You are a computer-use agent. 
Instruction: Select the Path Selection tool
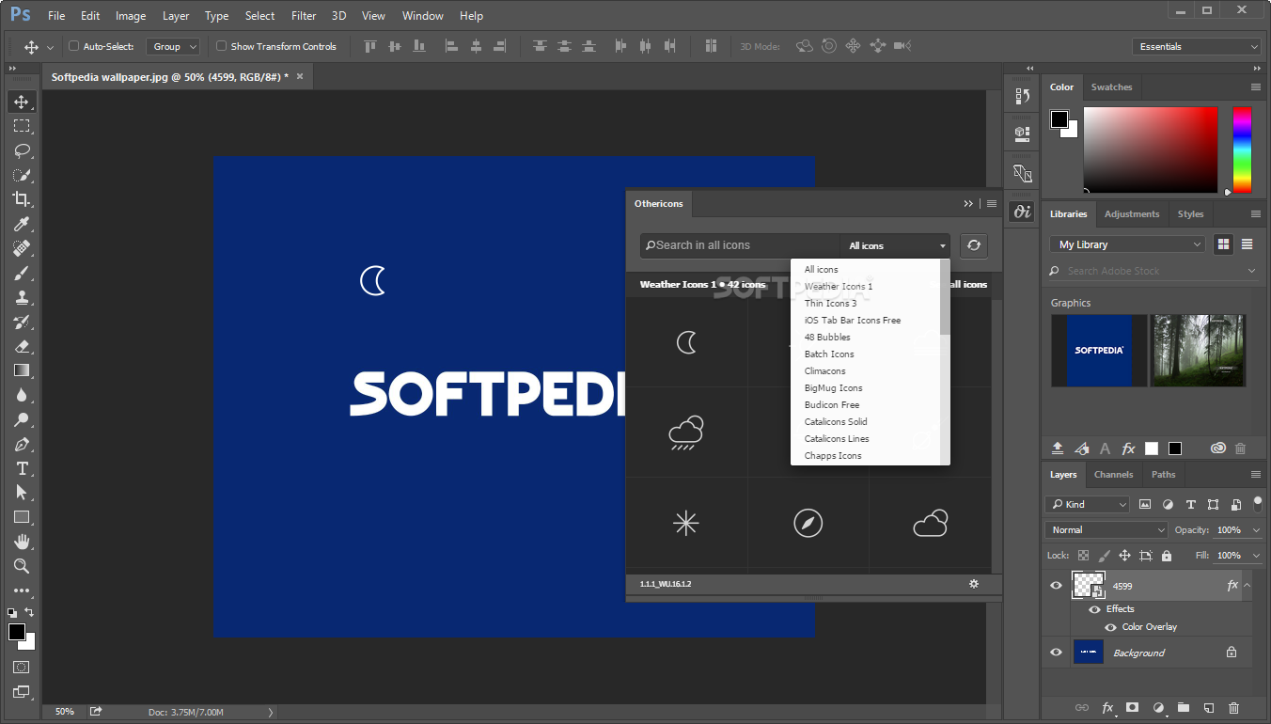22,493
